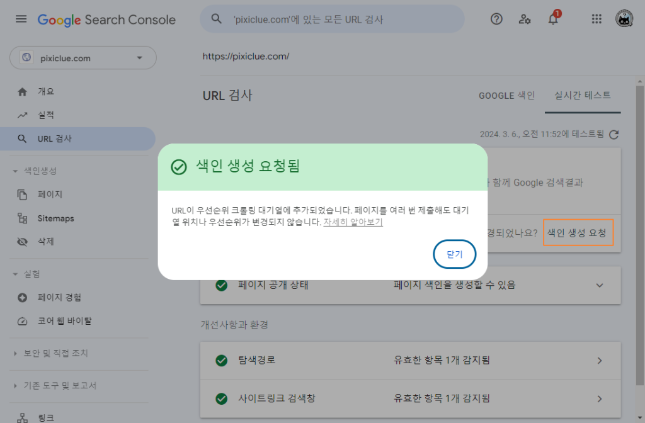Click green check icon on 탐색경로 row

coord(221,361)
